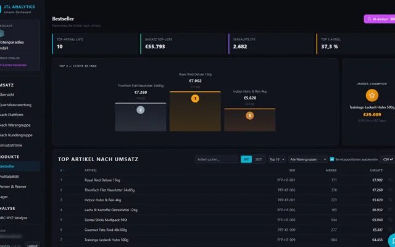Viewport: 395px width, 247px height.
Task: Uncheck Servicepositionen ausblenden checkbox
Action: (332, 159)
